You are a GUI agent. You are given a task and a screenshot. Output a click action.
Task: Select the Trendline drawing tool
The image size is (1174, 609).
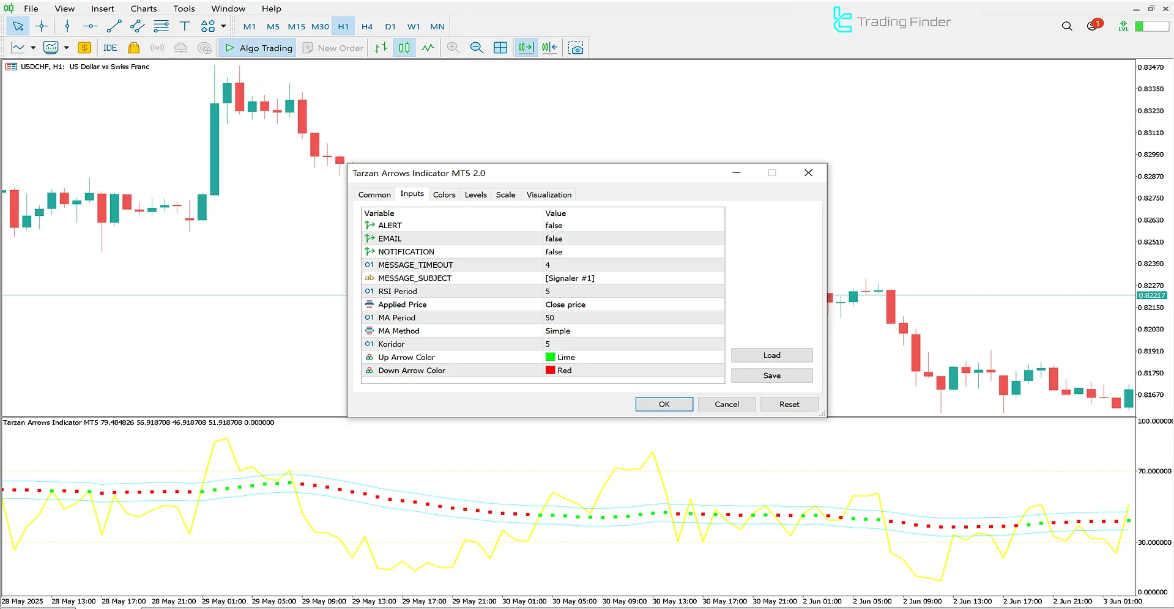click(114, 26)
